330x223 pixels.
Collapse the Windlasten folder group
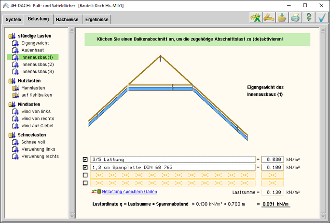pyautogui.click(x=12, y=104)
